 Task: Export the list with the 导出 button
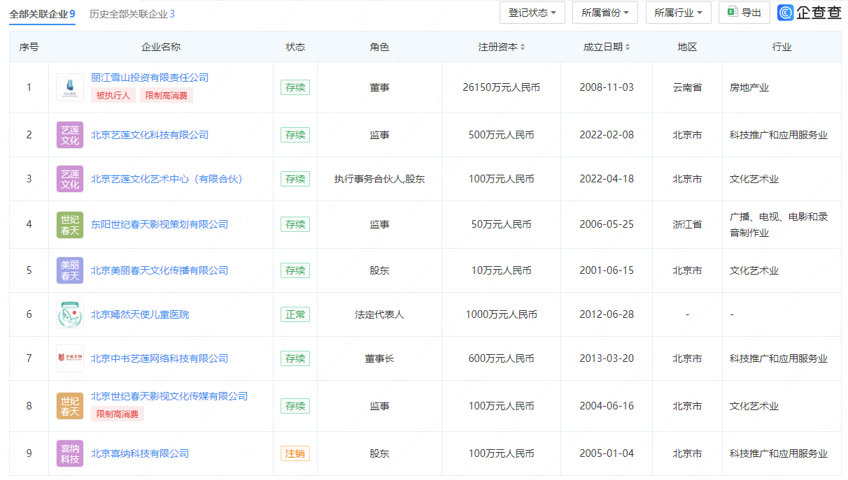click(x=744, y=13)
